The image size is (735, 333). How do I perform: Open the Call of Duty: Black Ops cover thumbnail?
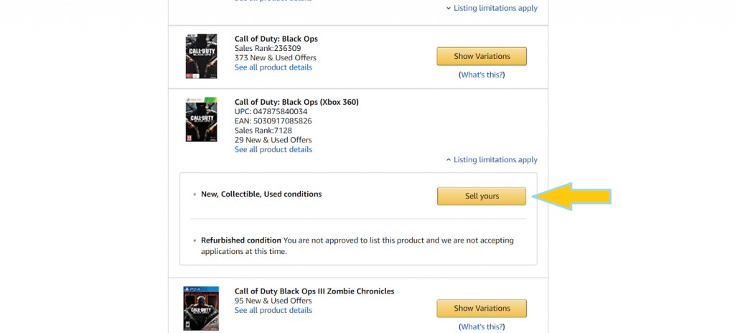201,55
